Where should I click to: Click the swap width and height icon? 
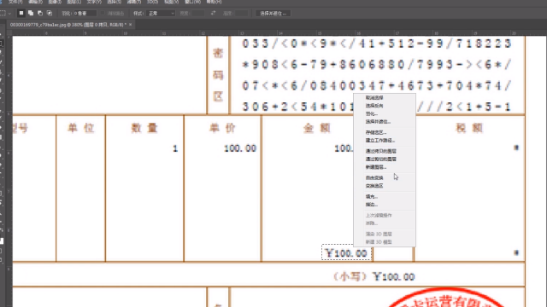pos(213,14)
